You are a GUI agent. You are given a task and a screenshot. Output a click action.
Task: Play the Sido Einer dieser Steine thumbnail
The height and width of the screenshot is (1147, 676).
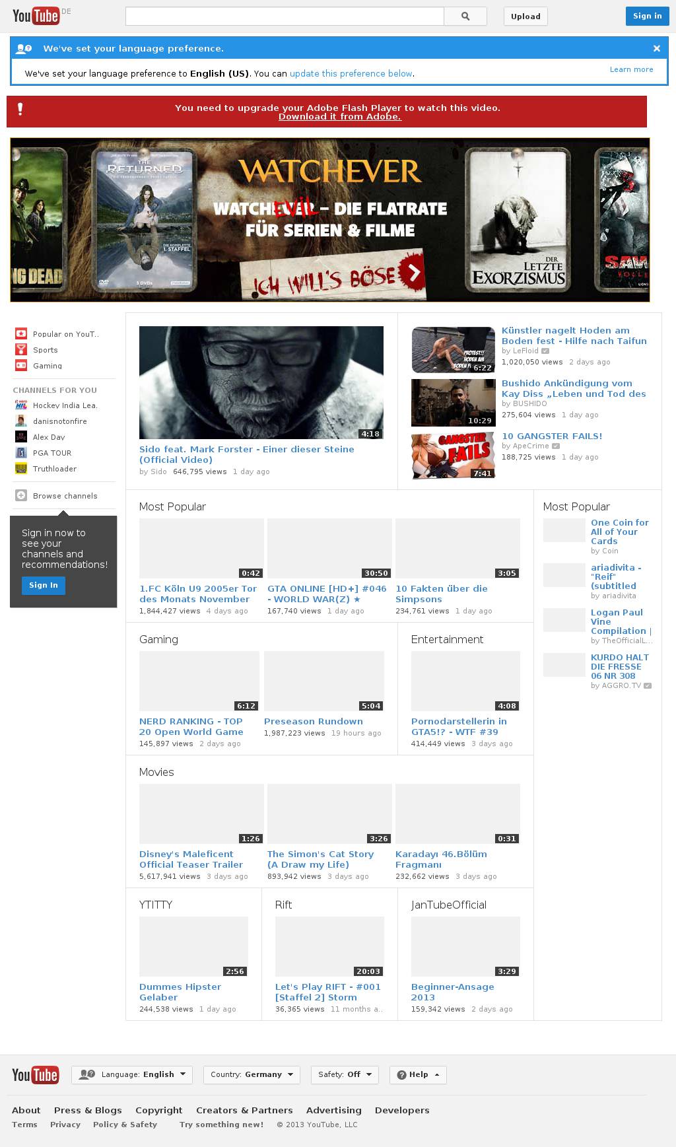point(261,382)
